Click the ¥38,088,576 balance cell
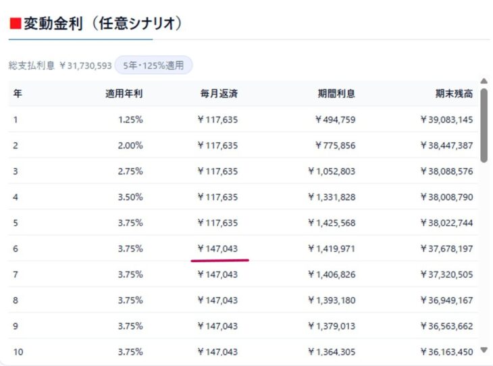The height and width of the screenshot is (366, 493). coord(447,171)
